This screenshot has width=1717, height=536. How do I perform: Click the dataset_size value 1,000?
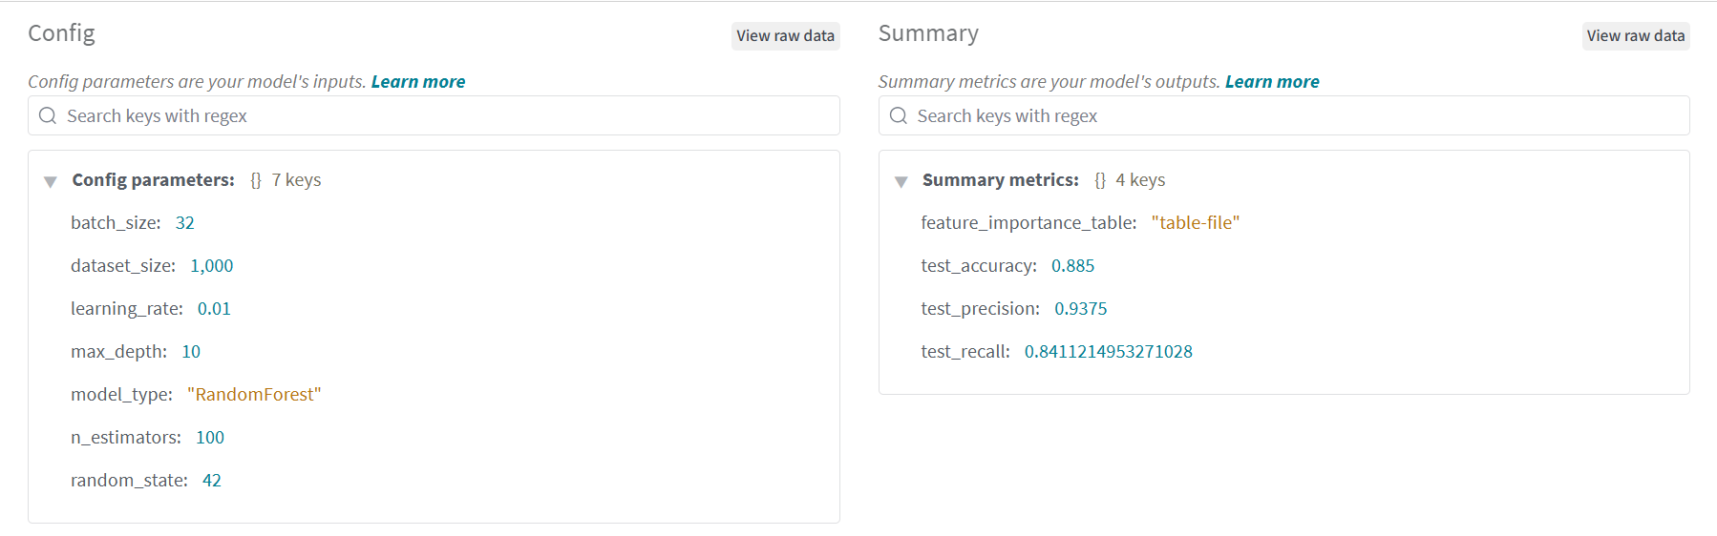[211, 266]
